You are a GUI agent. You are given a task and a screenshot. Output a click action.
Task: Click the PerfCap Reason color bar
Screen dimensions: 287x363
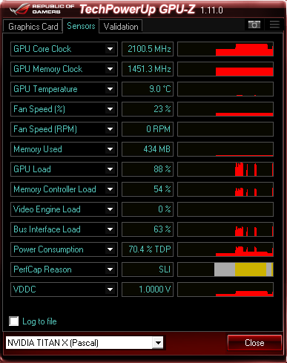pyautogui.click(x=225, y=269)
